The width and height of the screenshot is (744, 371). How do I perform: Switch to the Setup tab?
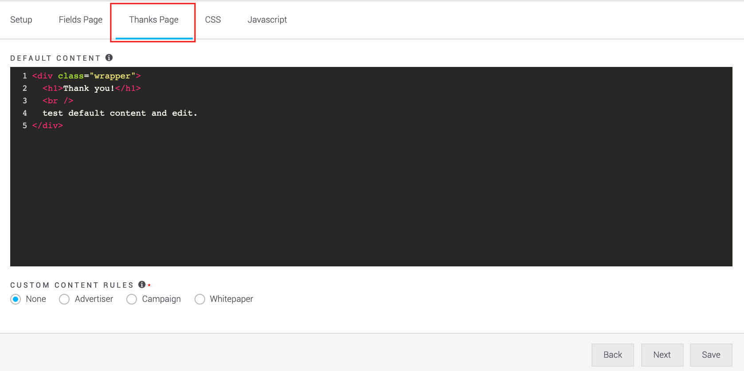(x=21, y=20)
